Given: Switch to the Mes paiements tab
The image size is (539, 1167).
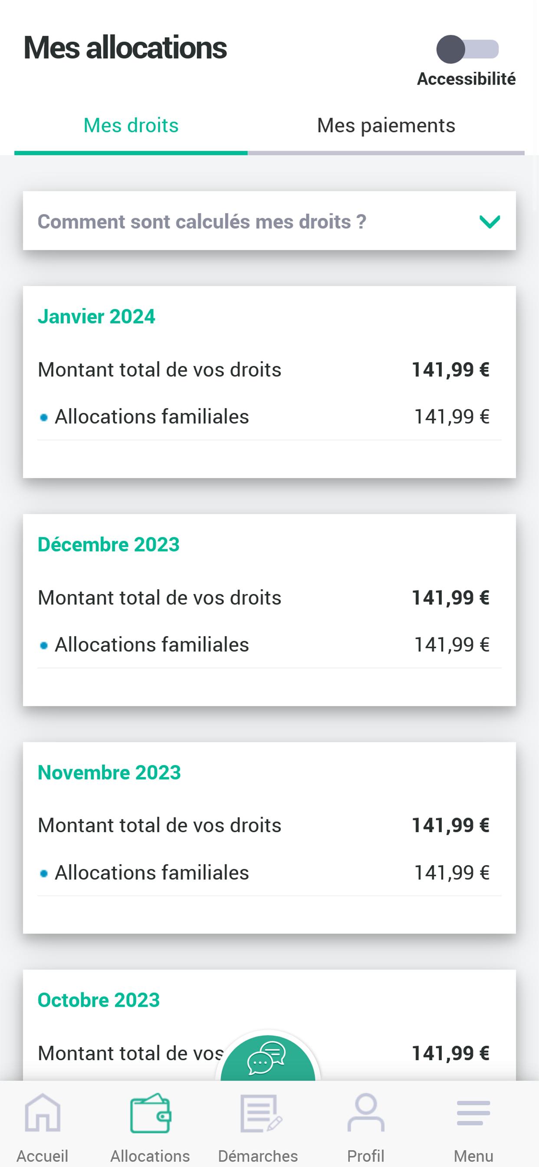Looking at the screenshot, I should (x=386, y=125).
